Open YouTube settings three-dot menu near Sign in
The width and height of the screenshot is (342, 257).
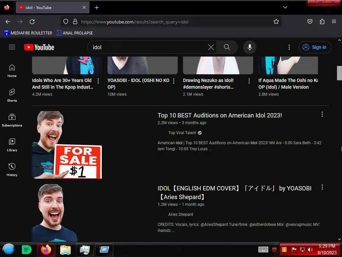(289, 47)
